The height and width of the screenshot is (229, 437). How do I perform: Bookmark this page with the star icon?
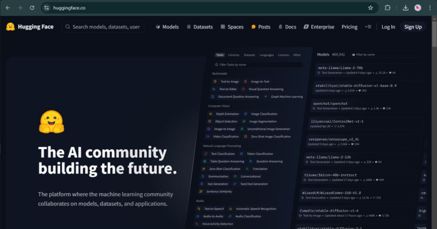click(370, 8)
